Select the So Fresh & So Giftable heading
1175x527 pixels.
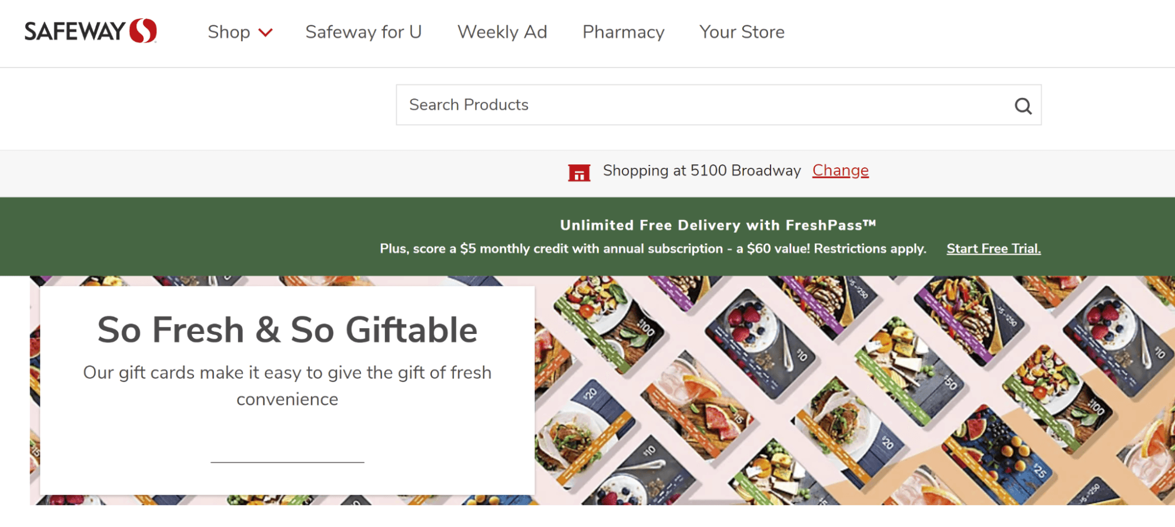pos(287,330)
